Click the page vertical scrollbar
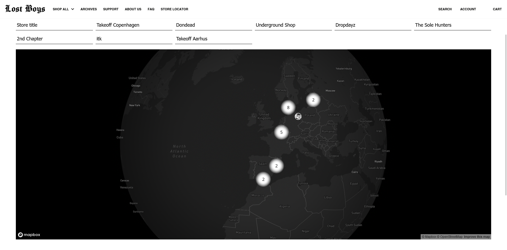Viewport: 507px width, 250px height. pyautogui.click(x=506, y=115)
